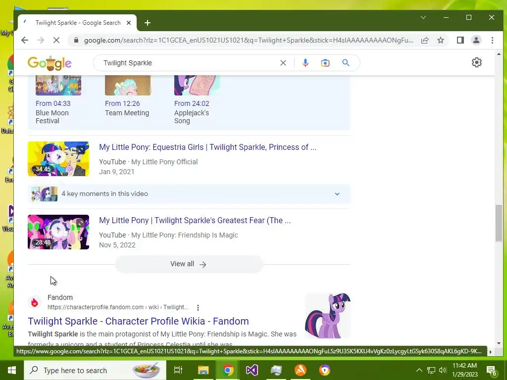Open Equestria Girls Twilight Sparkle video link
The image size is (507, 380).
[x=207, y=147]
